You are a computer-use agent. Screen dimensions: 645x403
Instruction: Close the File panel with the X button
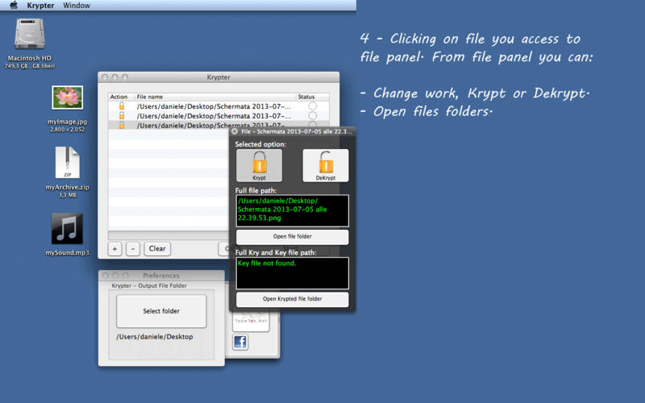(x=235, y=131)
